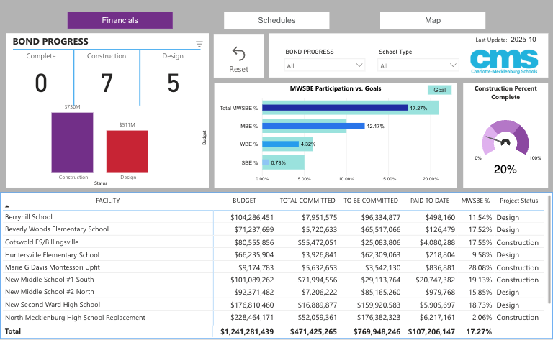
Task: Open the BOND PROGRESS dropdown
Action: pyautogui.click(x=325, y=65)
